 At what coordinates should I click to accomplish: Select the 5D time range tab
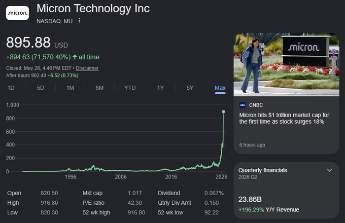41,88
